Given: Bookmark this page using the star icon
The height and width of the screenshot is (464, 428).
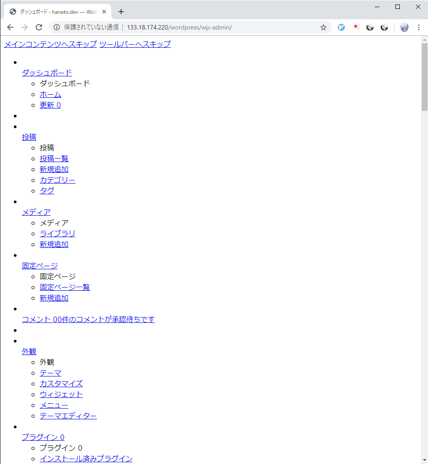Looking at the screenshot, I should click(x=323, y=27).
